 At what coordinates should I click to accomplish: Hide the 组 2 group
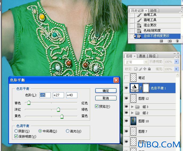(x=126, y=113)
